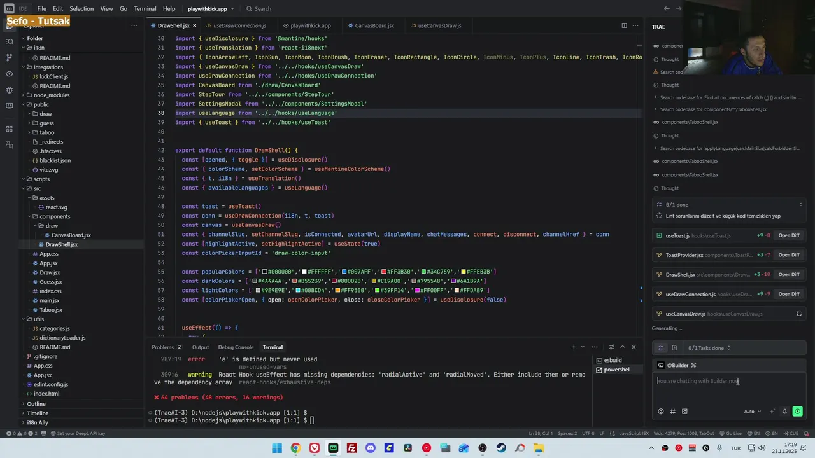Open Explorer more actions (three dots)
Screen dimensions: 815x458
134,25
